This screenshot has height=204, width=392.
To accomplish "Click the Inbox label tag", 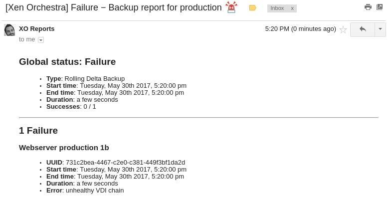I will (x=277, y=8).
